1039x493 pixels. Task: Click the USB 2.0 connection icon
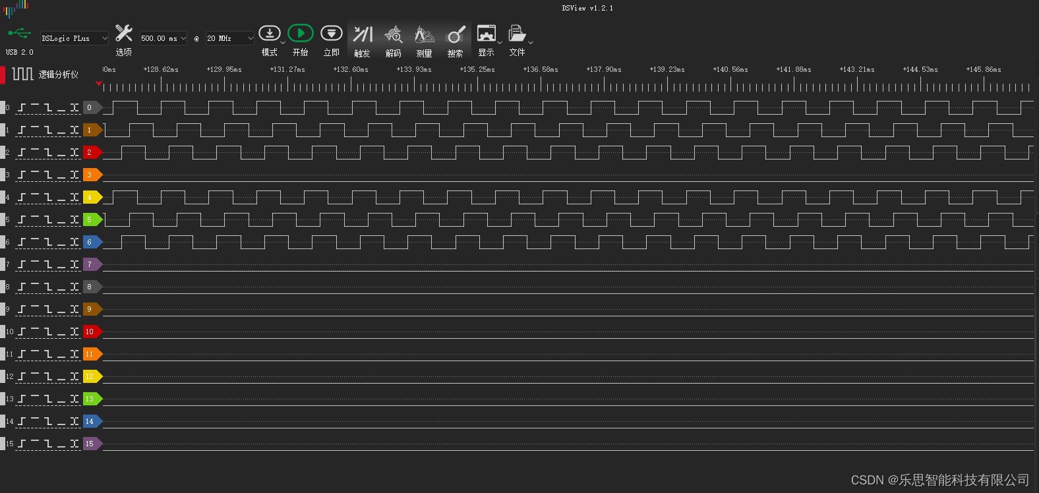[x=19, y=33]
